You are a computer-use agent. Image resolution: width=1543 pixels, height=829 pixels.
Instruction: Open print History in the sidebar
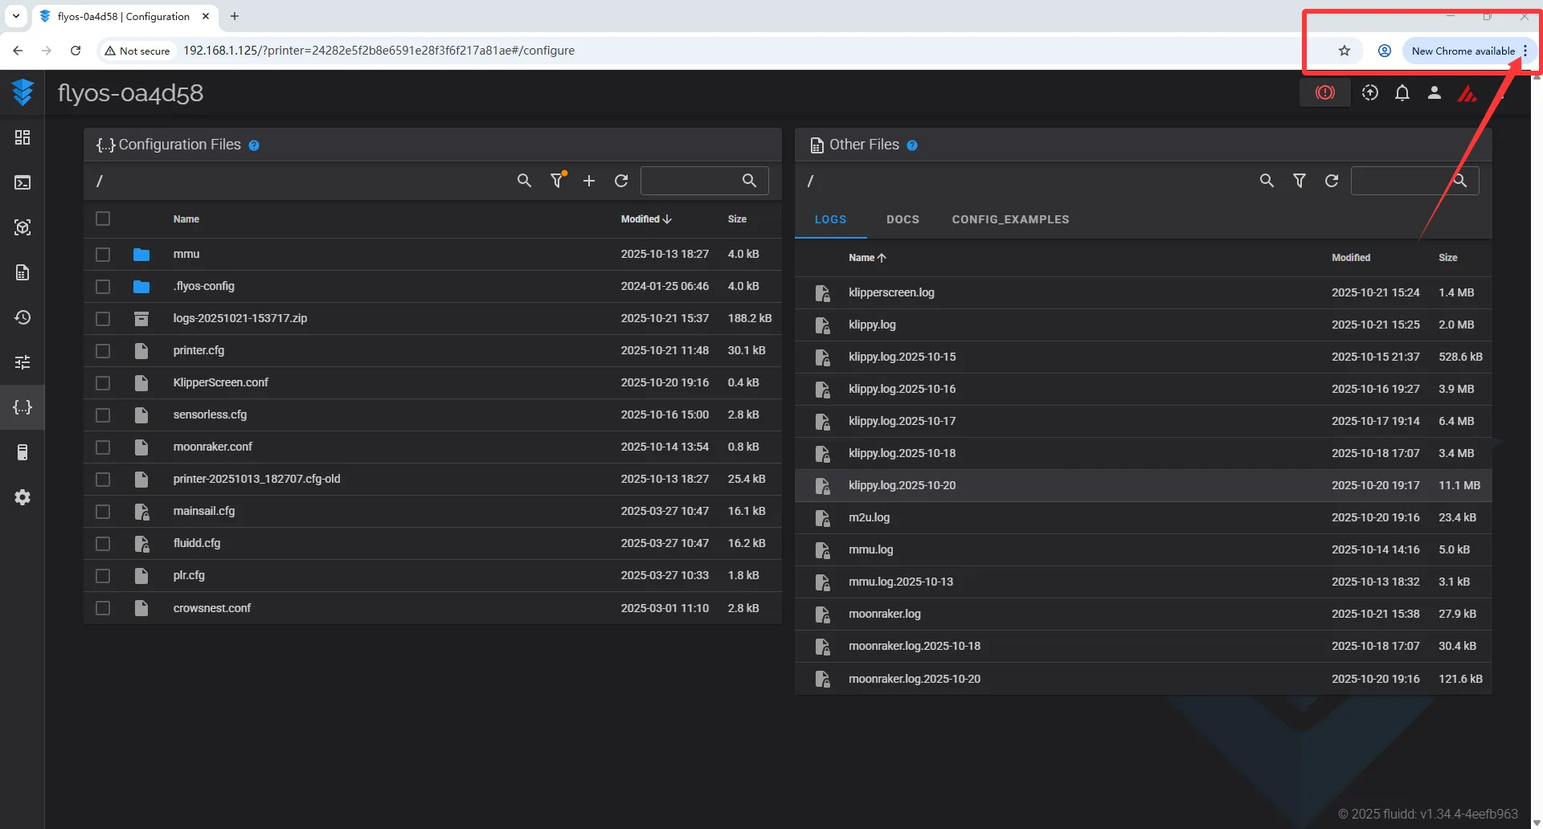click(23, 317)
